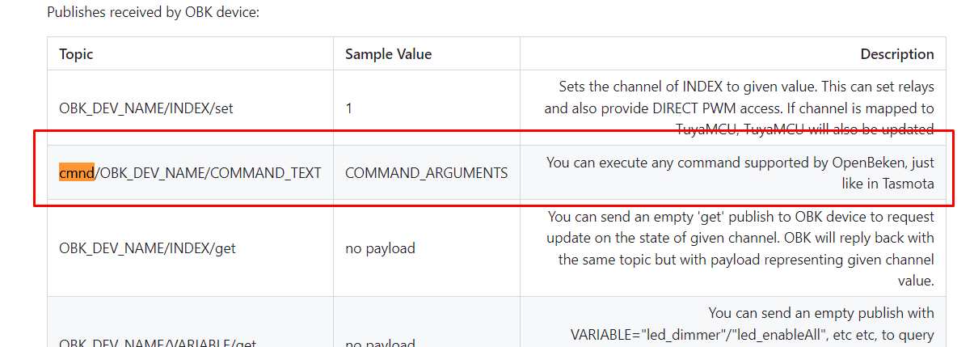
Task: Click the Sample Value column header
Action: point(388,54)
